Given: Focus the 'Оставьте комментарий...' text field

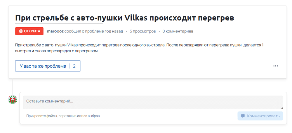Looking at the screenshot, I should coord(153,102).
